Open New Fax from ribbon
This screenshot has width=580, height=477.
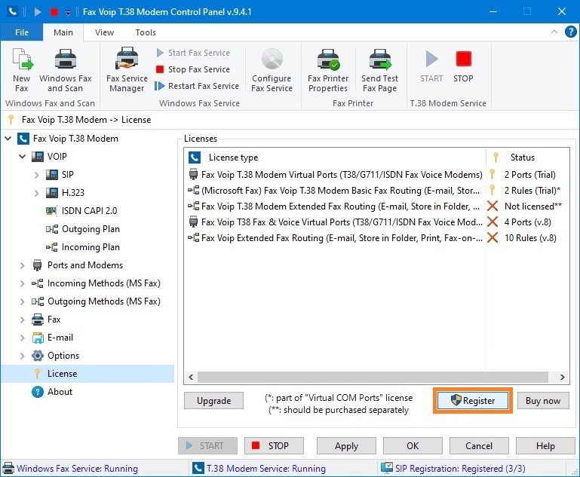[x=22, y=70]
